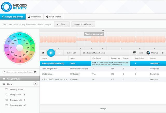Open the Read Tutorial tab
Screen dimensions: 166x113
53,17
